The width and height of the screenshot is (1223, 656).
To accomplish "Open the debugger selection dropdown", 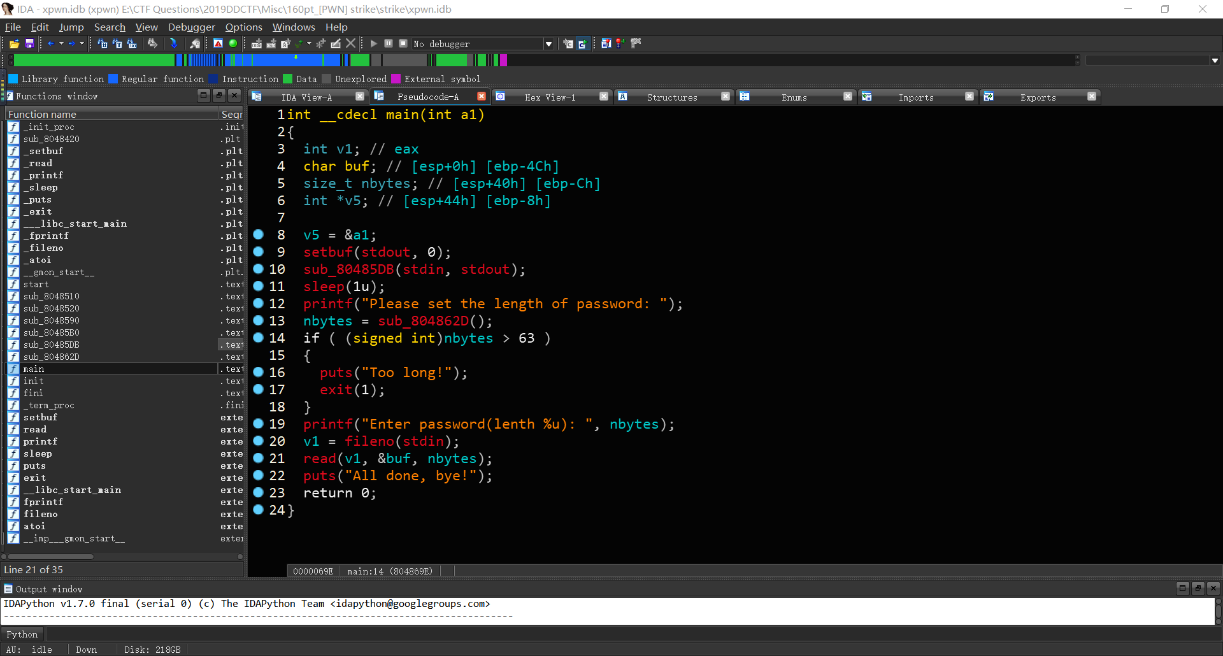I will [x=548, y=44].
